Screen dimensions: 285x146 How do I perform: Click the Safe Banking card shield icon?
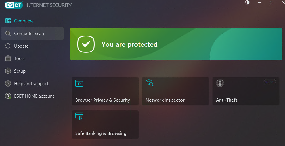coord(79,116)
